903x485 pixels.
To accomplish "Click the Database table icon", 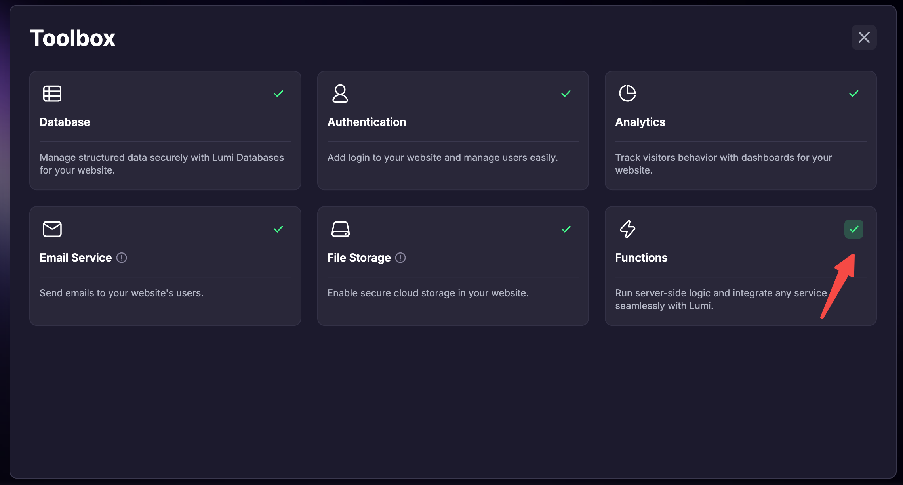I will point(52,94).
